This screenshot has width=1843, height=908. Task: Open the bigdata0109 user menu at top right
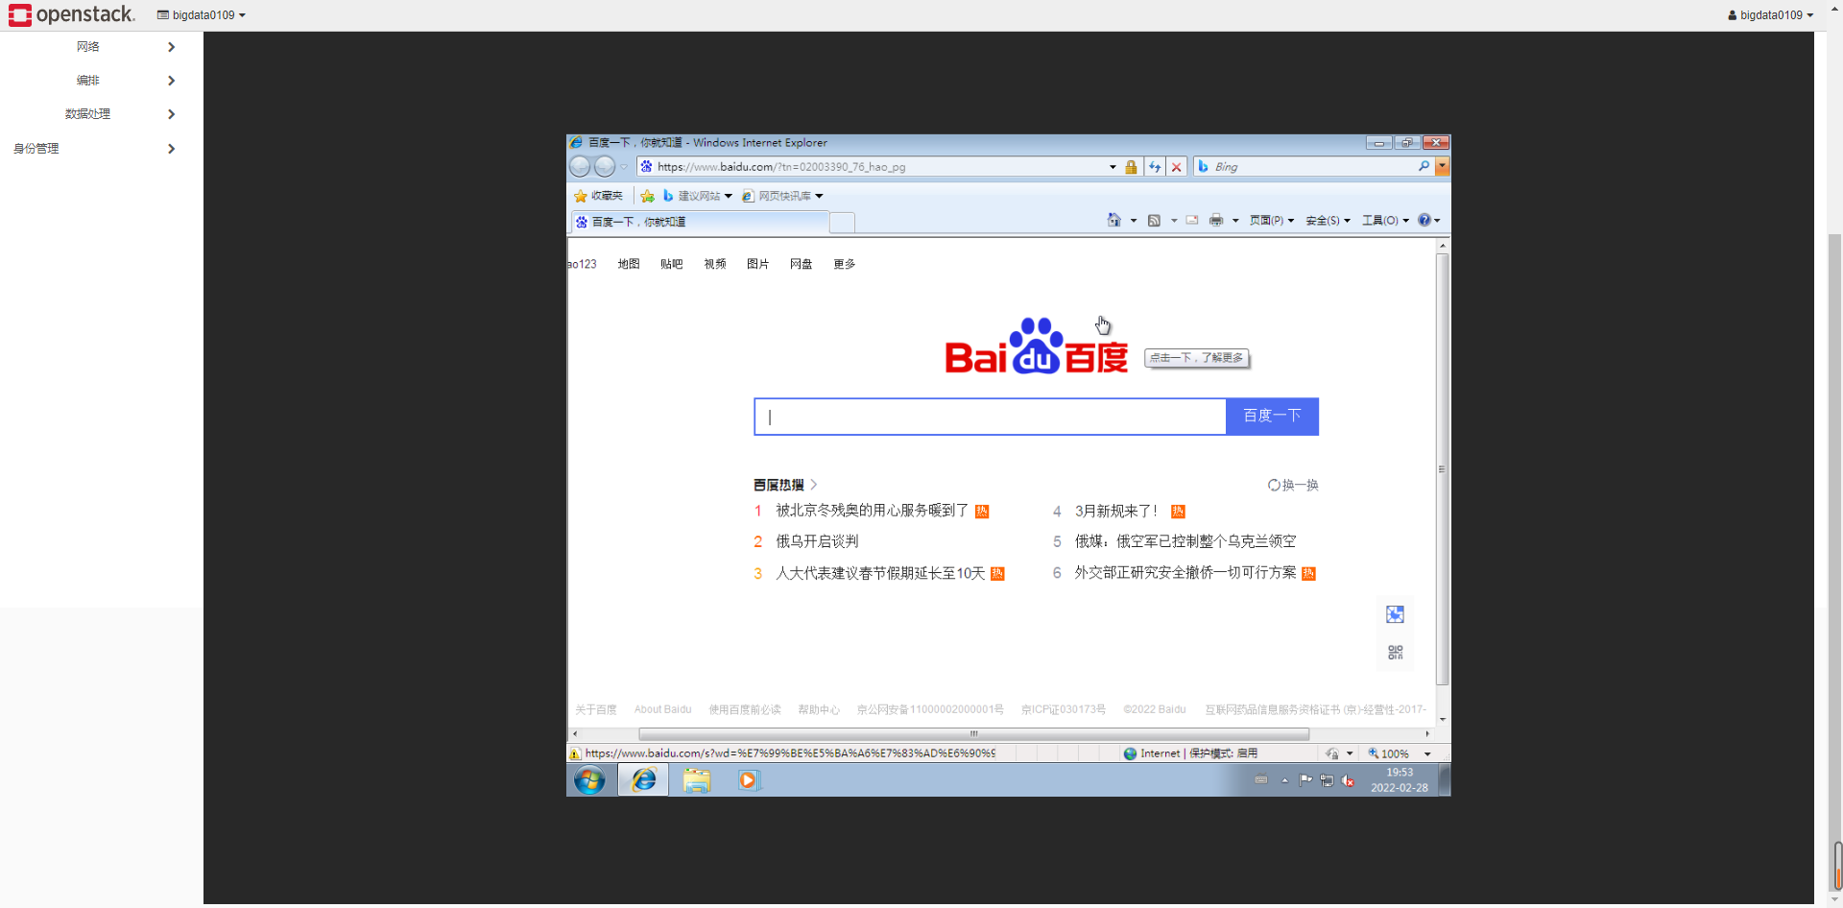[x=1770, y=15]
